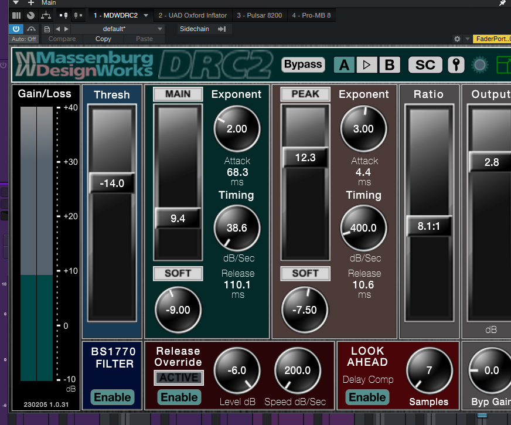Click the automation mode curve icon
The width and height of the screenshot is (511, 425).
coord(31,29)
